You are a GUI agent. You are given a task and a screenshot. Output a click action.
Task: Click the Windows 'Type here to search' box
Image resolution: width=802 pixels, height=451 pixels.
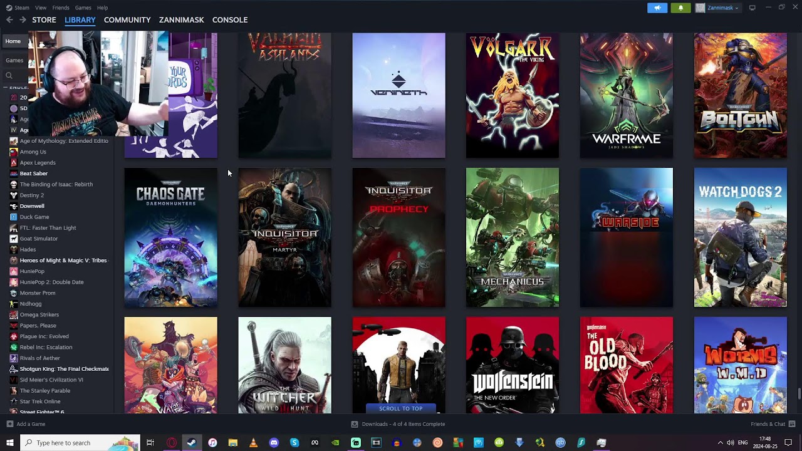tap(80, 443)
